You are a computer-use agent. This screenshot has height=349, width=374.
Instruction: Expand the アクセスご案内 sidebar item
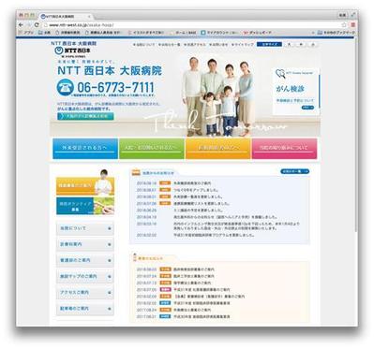[x=84, y=293]
